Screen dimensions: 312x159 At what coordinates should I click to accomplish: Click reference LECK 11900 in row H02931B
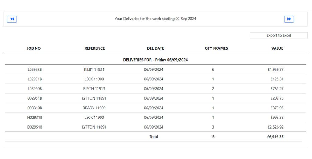click(x=94, y=117)
